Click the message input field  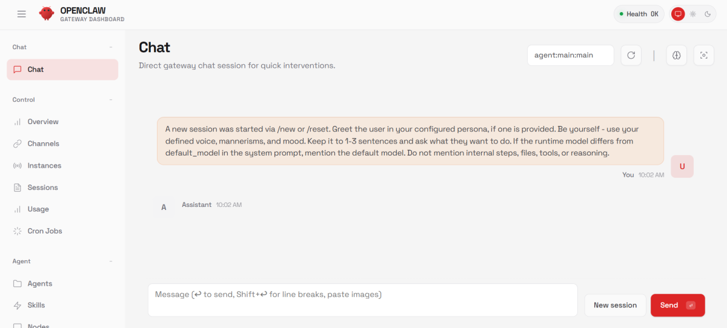(362, 300)
